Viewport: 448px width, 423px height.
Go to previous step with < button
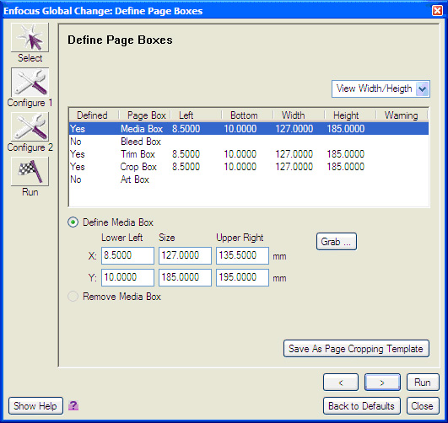[341, 383]
